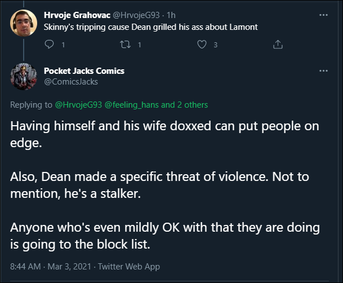Screen dimensions: 343x283
Task: Visit the Hrvoje Grahovac display name link
Action: [x=77, y=15]
